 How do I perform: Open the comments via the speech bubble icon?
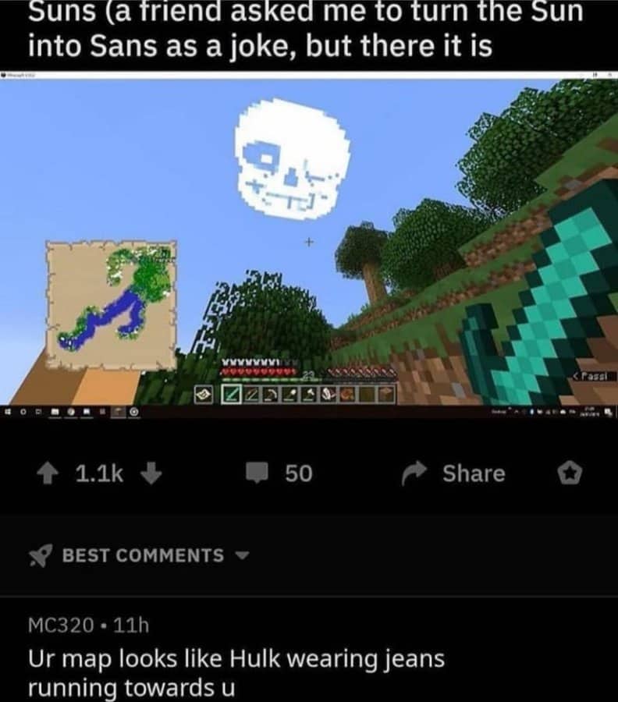point(257,473)
